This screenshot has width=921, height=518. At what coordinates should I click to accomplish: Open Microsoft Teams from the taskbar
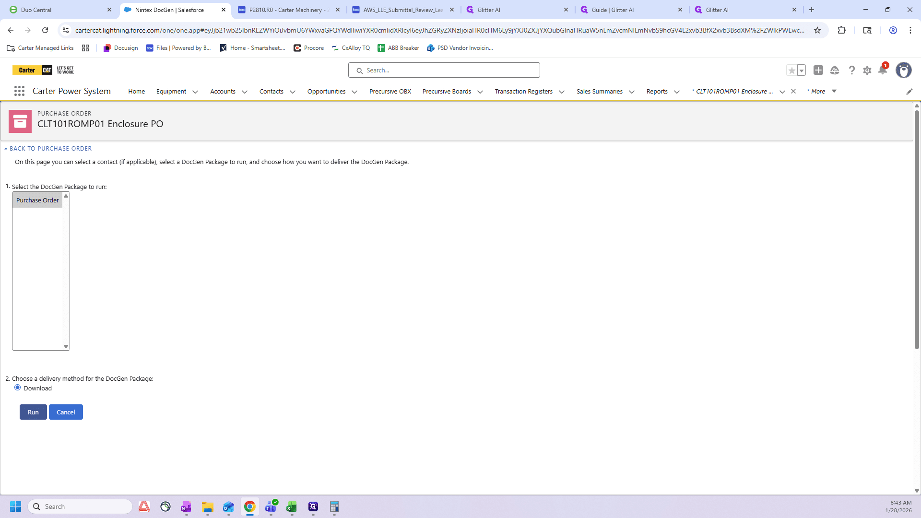tap(271, 506)
